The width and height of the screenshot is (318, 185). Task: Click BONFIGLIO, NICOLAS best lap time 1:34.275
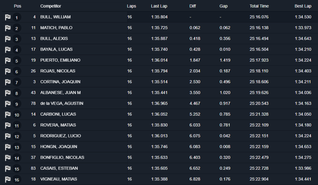(x=303, y=157)
